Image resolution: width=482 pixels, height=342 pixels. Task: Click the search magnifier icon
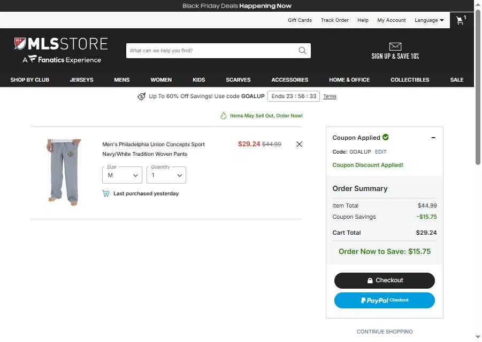[x=302, y=51]
